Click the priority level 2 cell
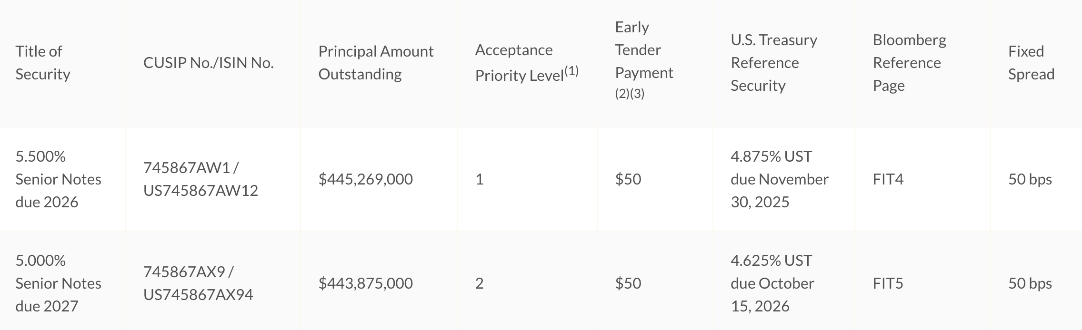Image resolution: width=1082 pixels, height=330 pixels. [x=479, y=283]
